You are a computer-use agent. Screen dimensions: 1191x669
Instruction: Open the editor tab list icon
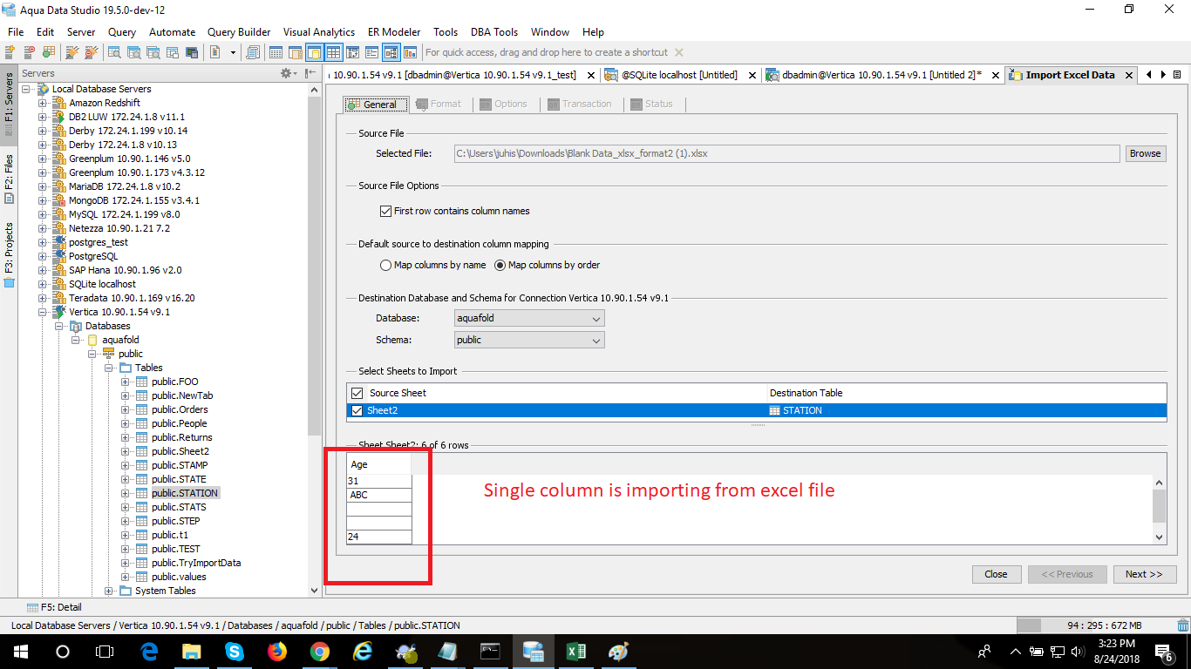pyautogui.click(x=1177, y=75)
